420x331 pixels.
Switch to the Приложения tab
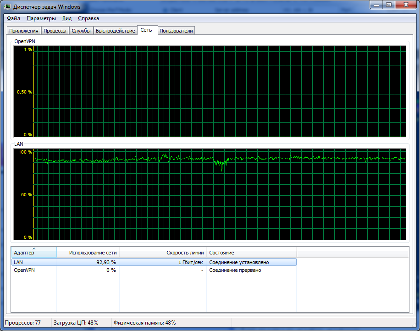click(23, 31)
